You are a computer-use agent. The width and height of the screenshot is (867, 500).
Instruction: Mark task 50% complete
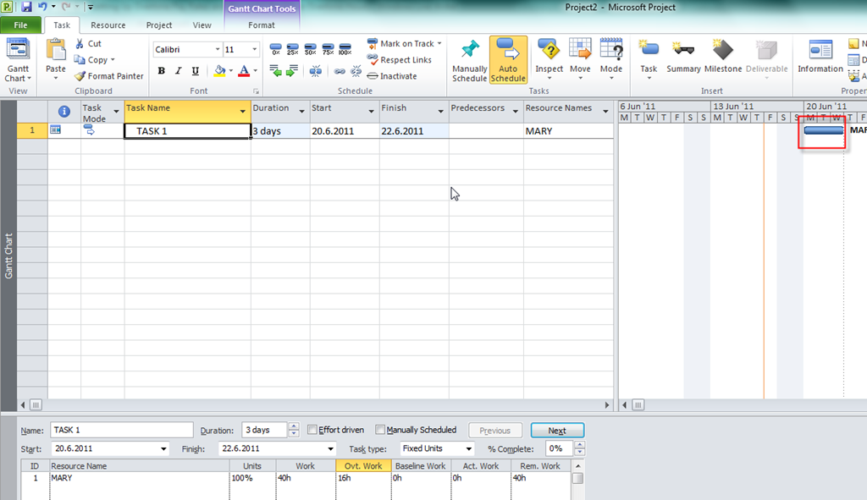[310, 50]
